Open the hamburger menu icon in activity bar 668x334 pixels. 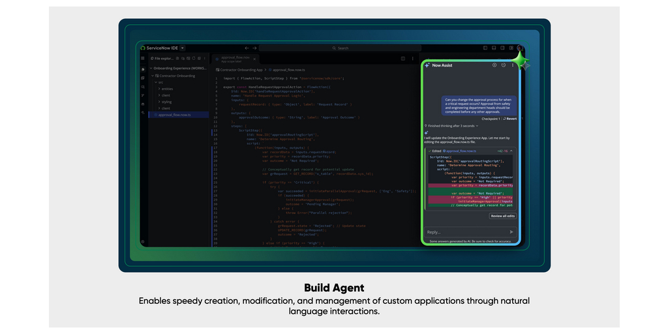pos(143,58)
